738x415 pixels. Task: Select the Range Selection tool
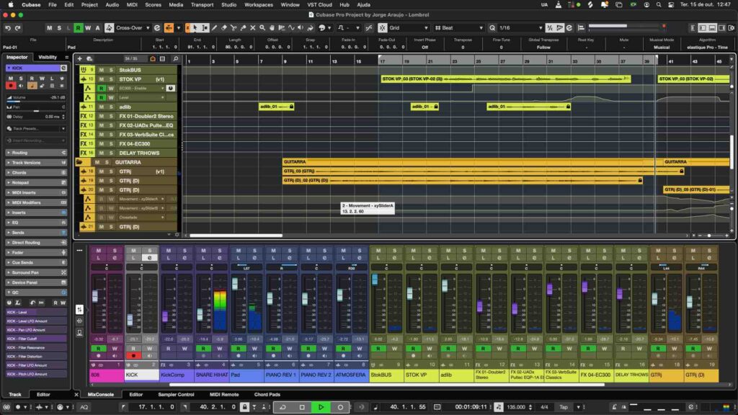[x=205, y=28]
